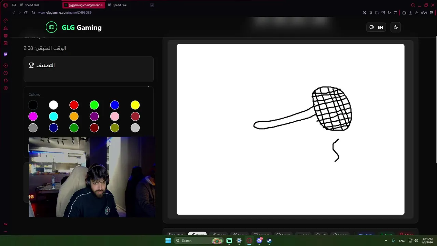Open the AI assistant icon
This screenshot has height=246, width=437.
point(424,13)
